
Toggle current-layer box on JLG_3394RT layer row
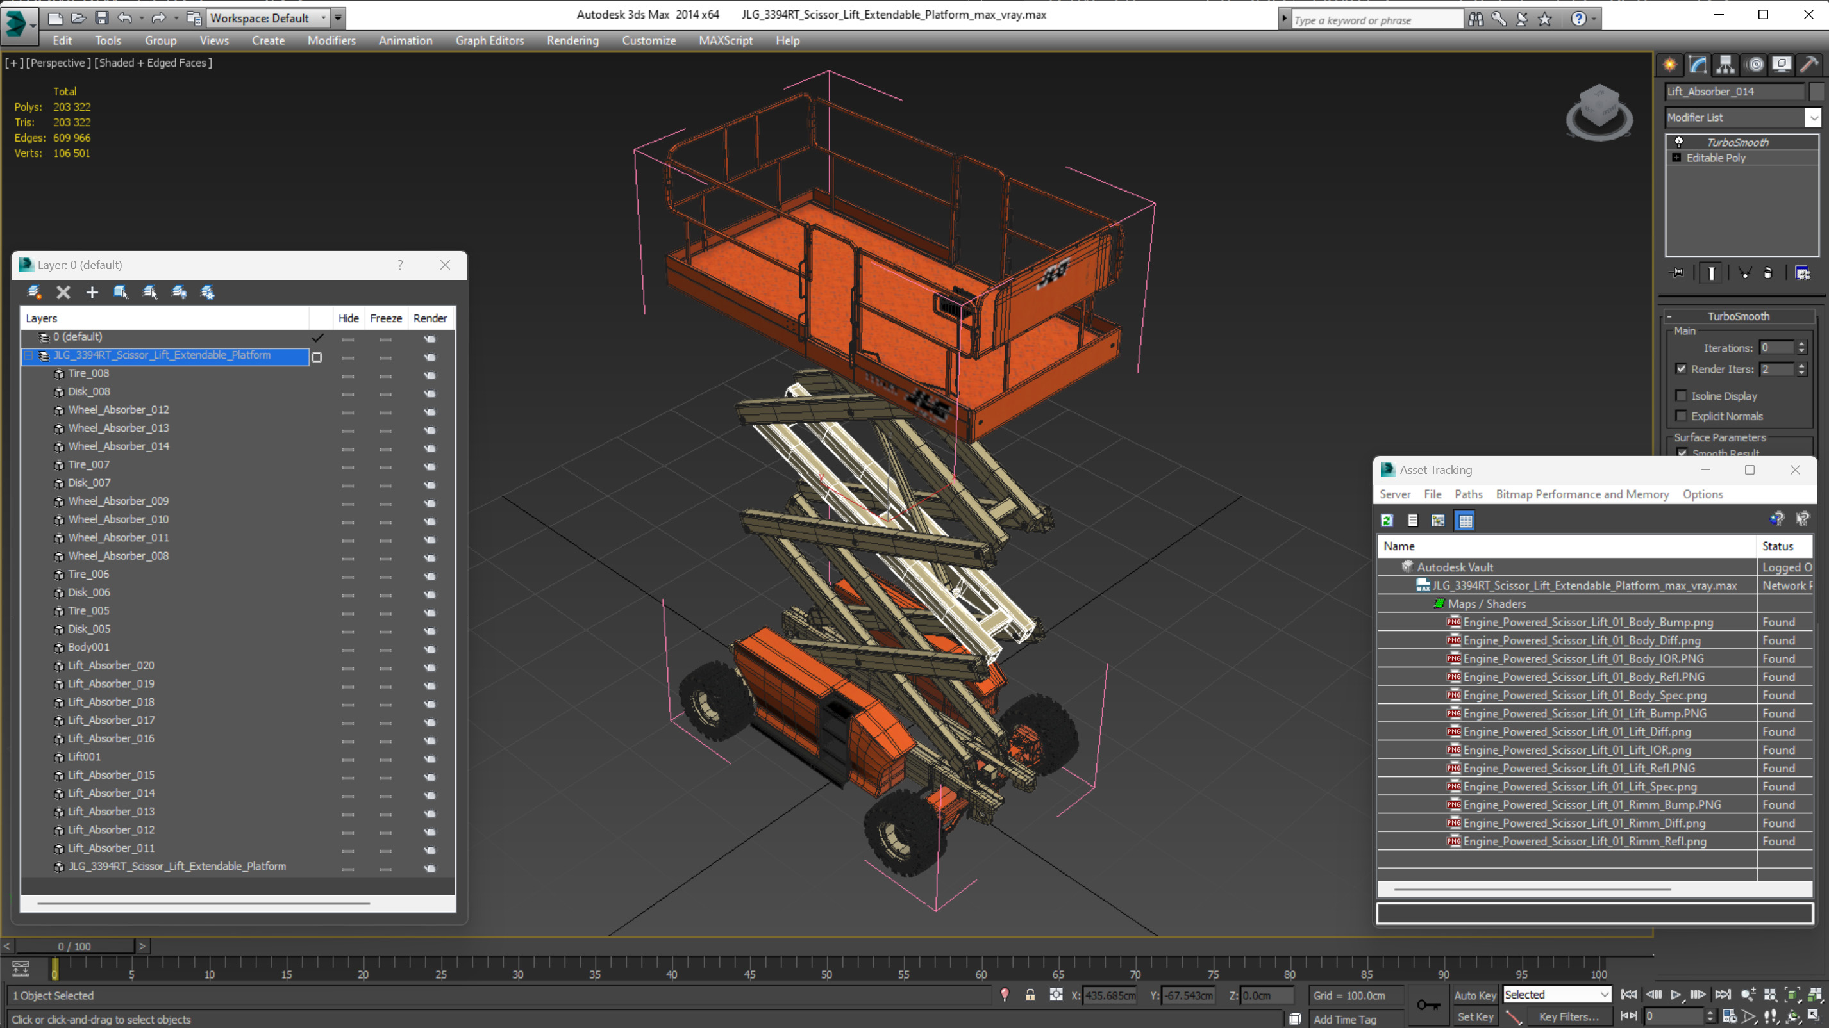point(317,357)
